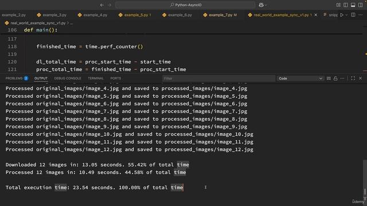Toggle the output auto-scroll lock
The width and height of the screenshot is (367, 206).
[335, 78]
